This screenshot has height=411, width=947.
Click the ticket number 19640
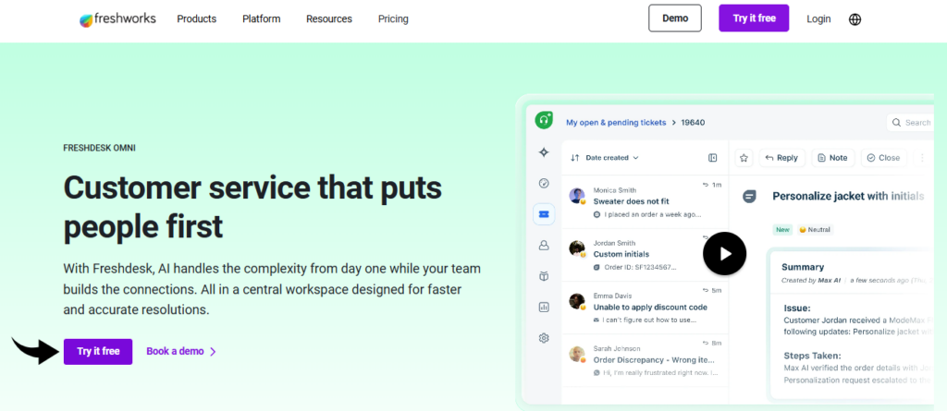pyautogui.click(x=693, y=123)
